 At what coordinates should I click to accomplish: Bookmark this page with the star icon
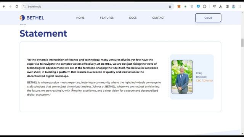[170, 6]
